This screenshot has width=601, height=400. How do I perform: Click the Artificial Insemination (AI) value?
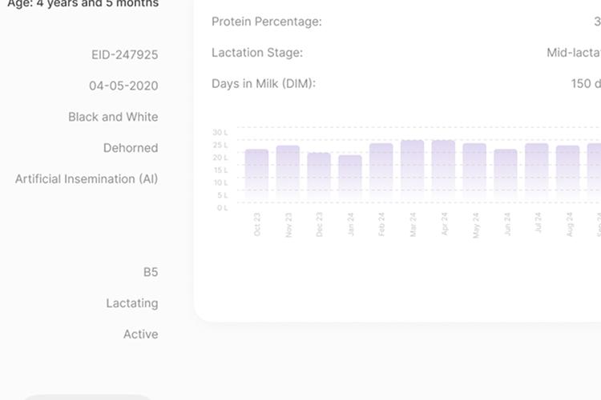(x=87, y=179)
